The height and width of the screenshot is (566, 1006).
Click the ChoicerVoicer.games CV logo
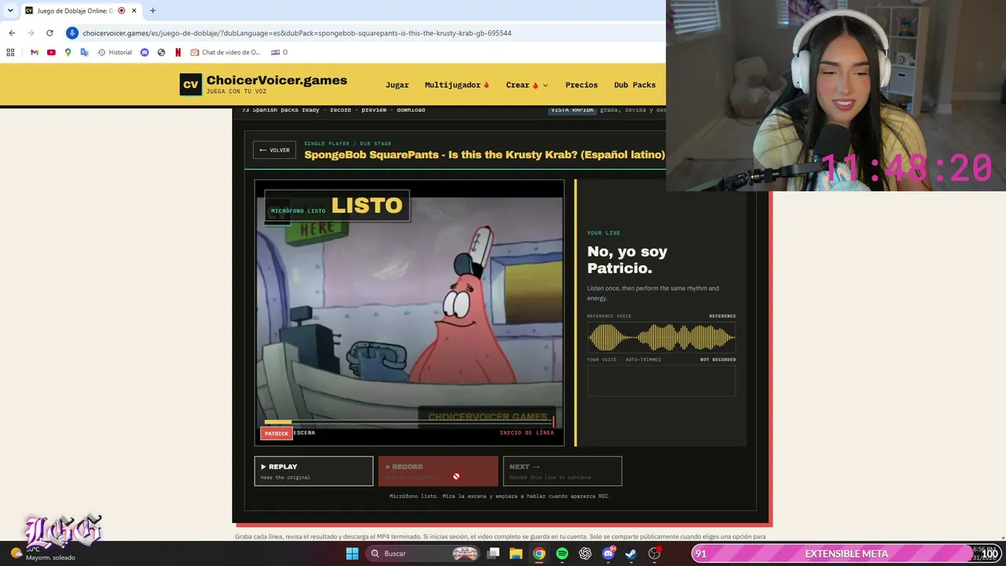point(190,84)
